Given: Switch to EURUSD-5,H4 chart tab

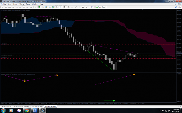Looking at the screenshot, I should tap(7, 107).
